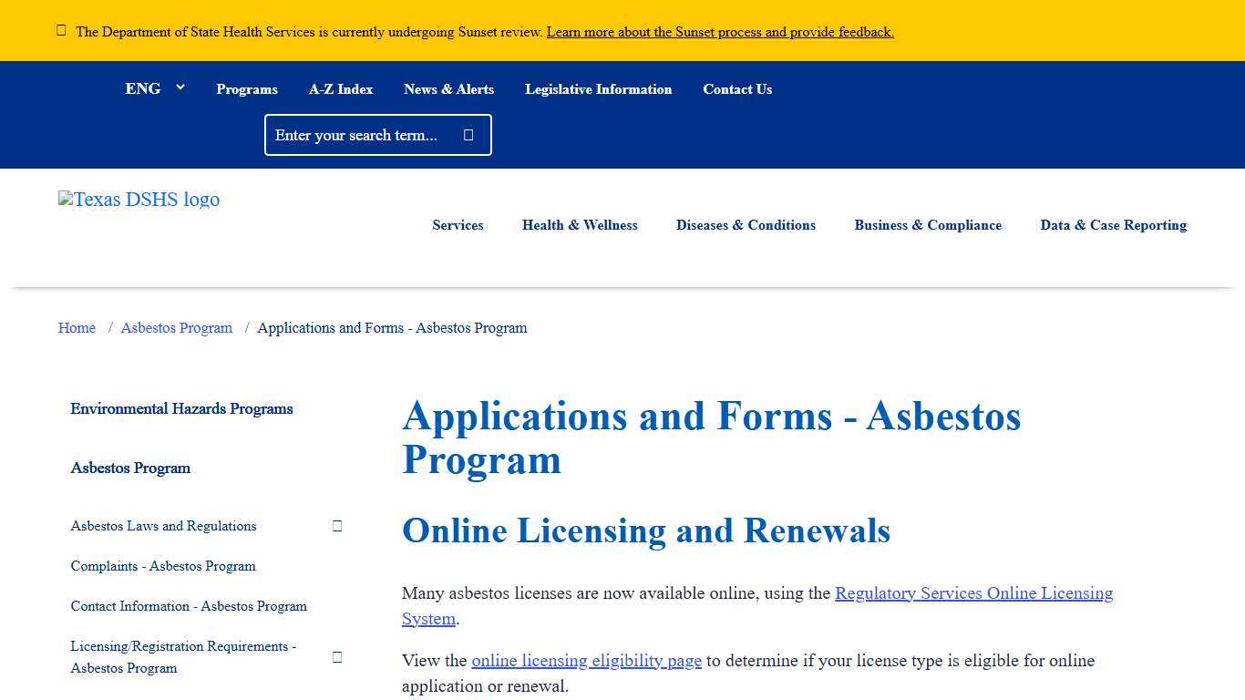Open the Regulatory Services Online Licensing System link
Viewport: 1245px width, 700px height.
973,592
